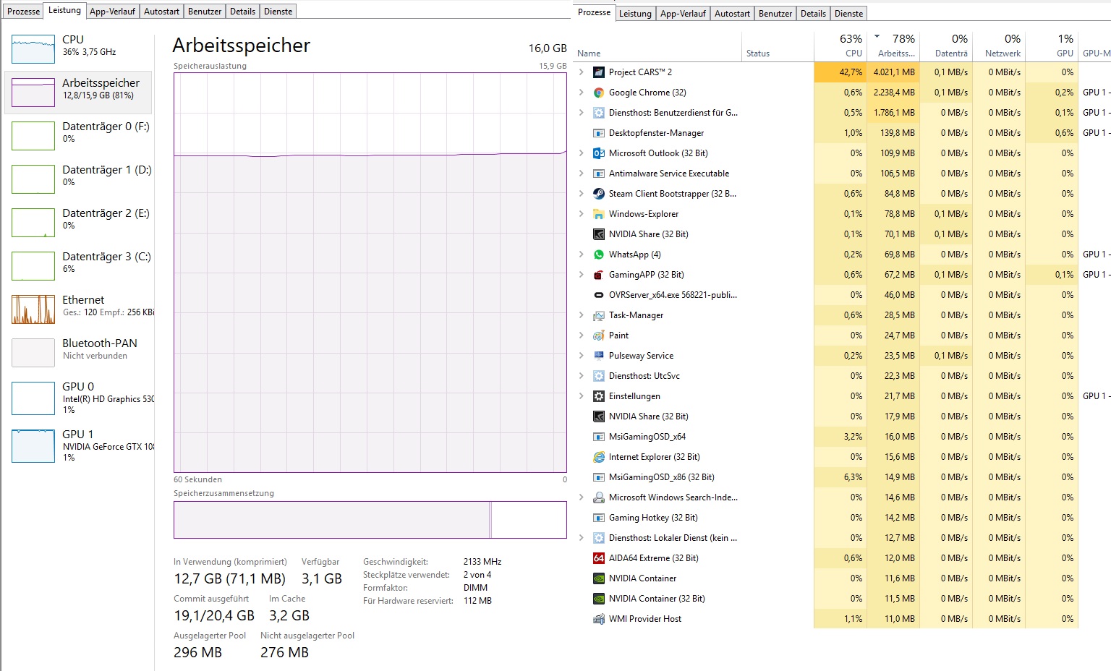Select Bluetooth-PAN in the performance sidebar
The width and height of the screenshot is (1111, 671).
pyautogui.click(x=79, y=352)
